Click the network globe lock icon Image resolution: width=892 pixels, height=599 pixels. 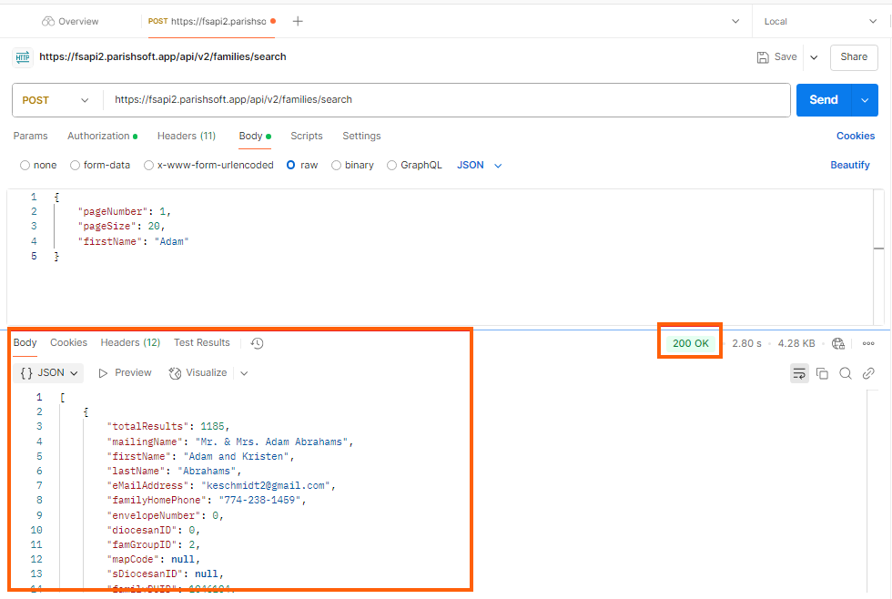coord(838,343)
